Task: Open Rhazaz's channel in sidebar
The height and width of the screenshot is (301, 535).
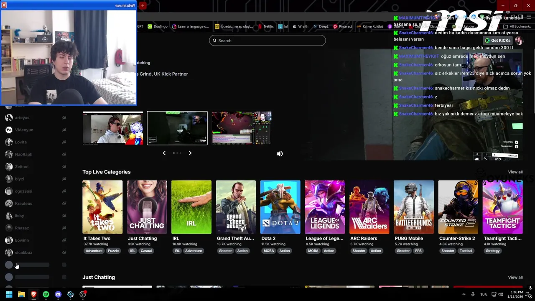Action: pos(35,228)
